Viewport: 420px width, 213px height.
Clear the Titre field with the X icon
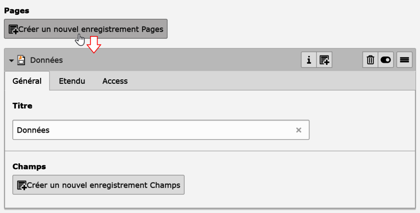click(x=298, y=130)
